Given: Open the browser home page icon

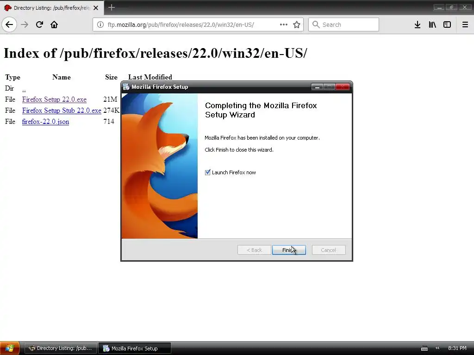Looking at the screenshot, I should [x=54, y=24].
